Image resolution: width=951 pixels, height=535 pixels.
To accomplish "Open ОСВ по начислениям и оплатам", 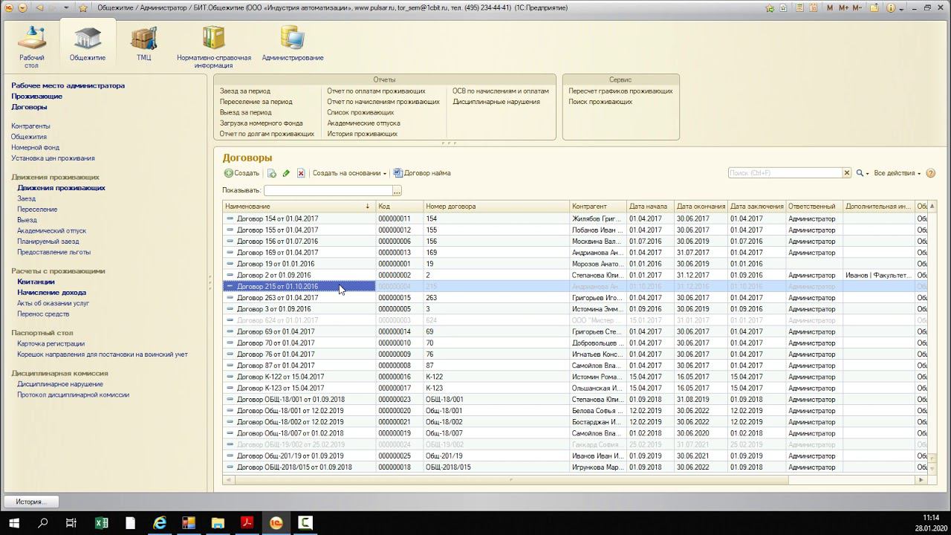I will click(501, 91).
